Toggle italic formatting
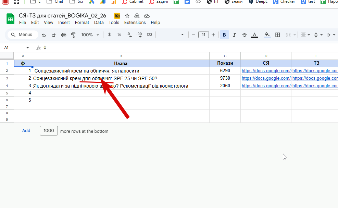This screenshot has width=338, height=208. coord(234,35)
